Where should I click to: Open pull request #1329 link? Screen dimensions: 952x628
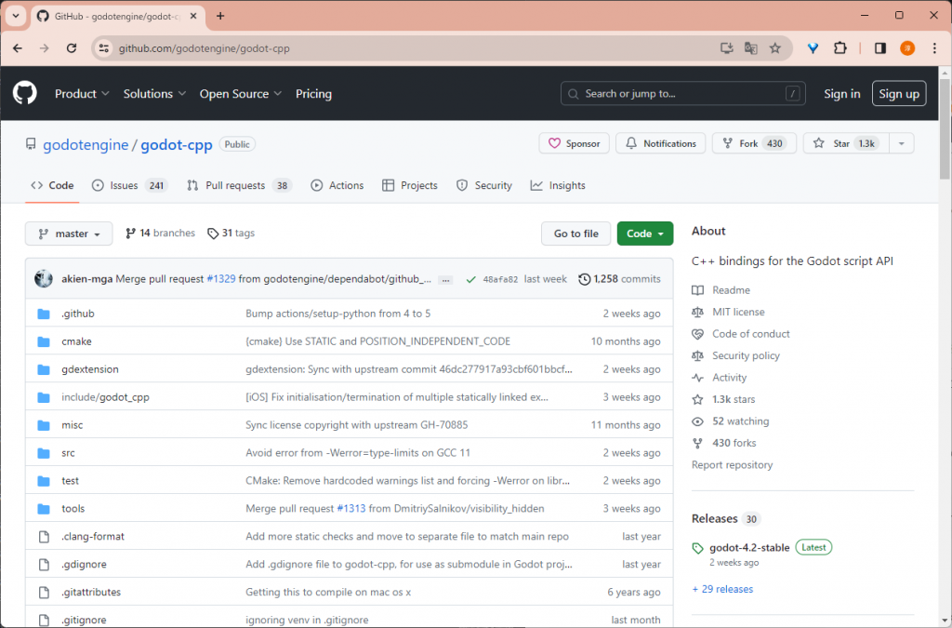[221, 279]
